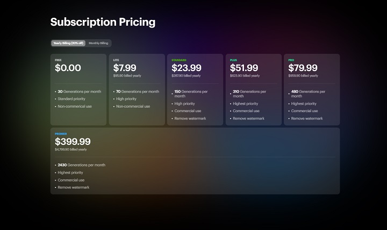This screenshot has width=387, height=230.
Task: Choose the green STANDARD plan label
Action: pos(179,60)
